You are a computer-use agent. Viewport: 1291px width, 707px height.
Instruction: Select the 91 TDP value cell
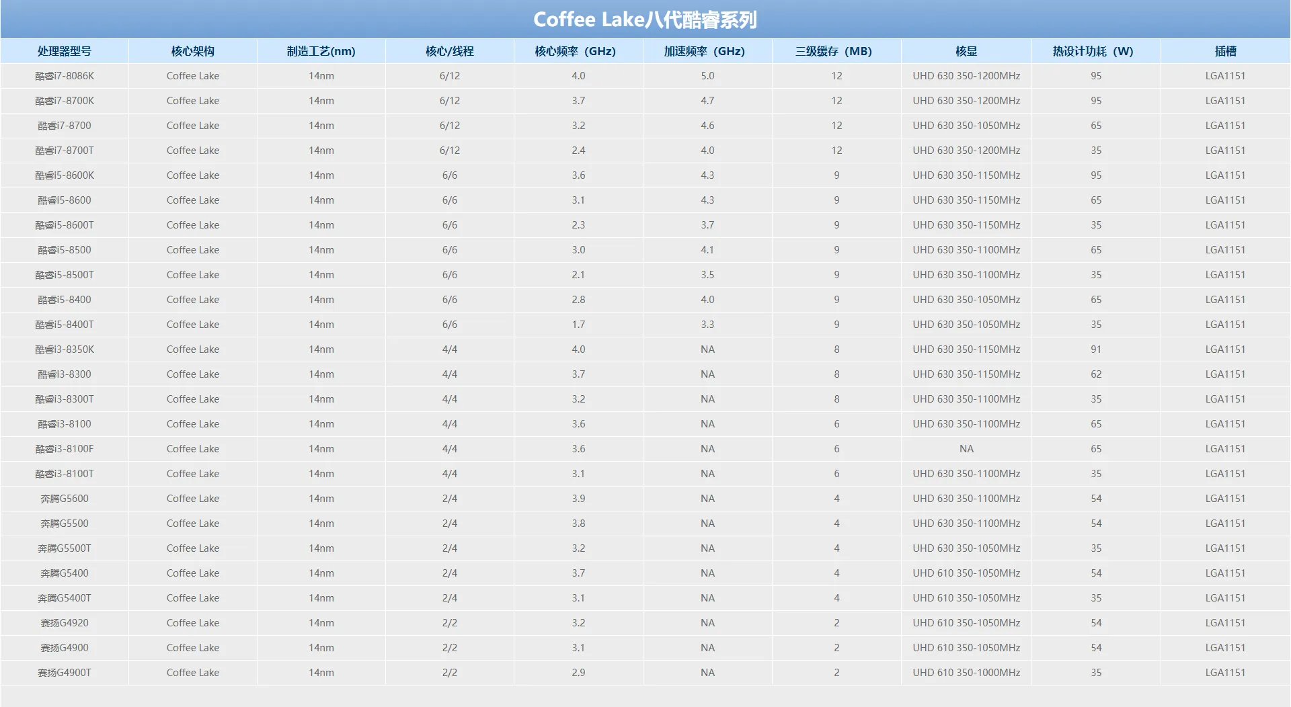[x=1096, y=349]
